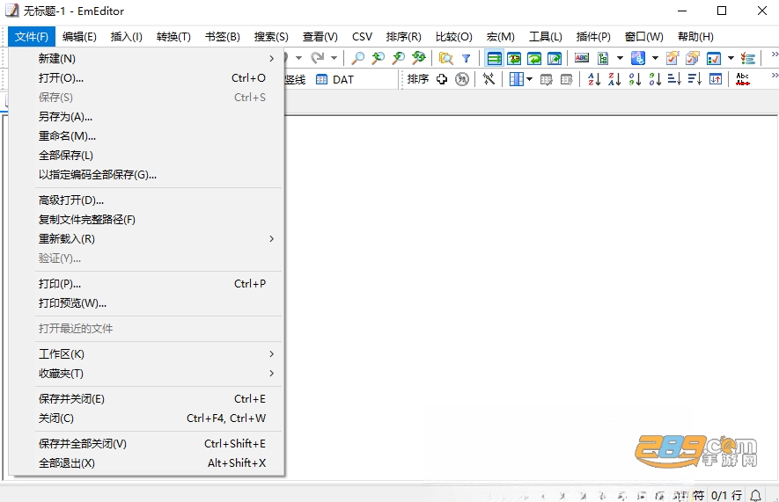779x502 pixels.
Task: Open the CSV menu
Action: [x=362, y=37]
